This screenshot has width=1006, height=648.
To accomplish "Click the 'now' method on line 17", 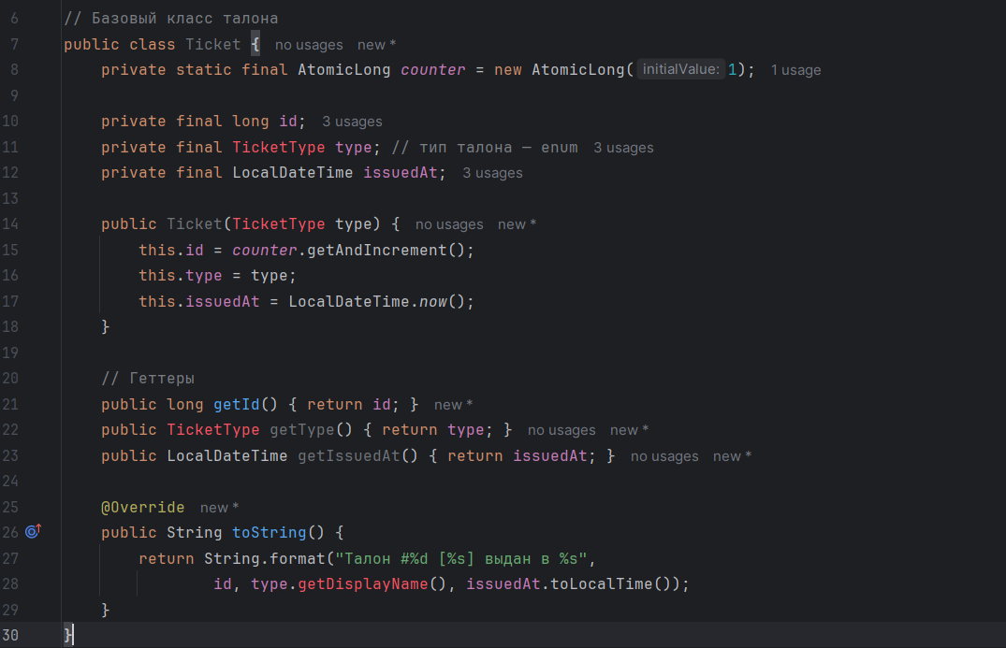I will pyautogui.click(x=433, y=301).
